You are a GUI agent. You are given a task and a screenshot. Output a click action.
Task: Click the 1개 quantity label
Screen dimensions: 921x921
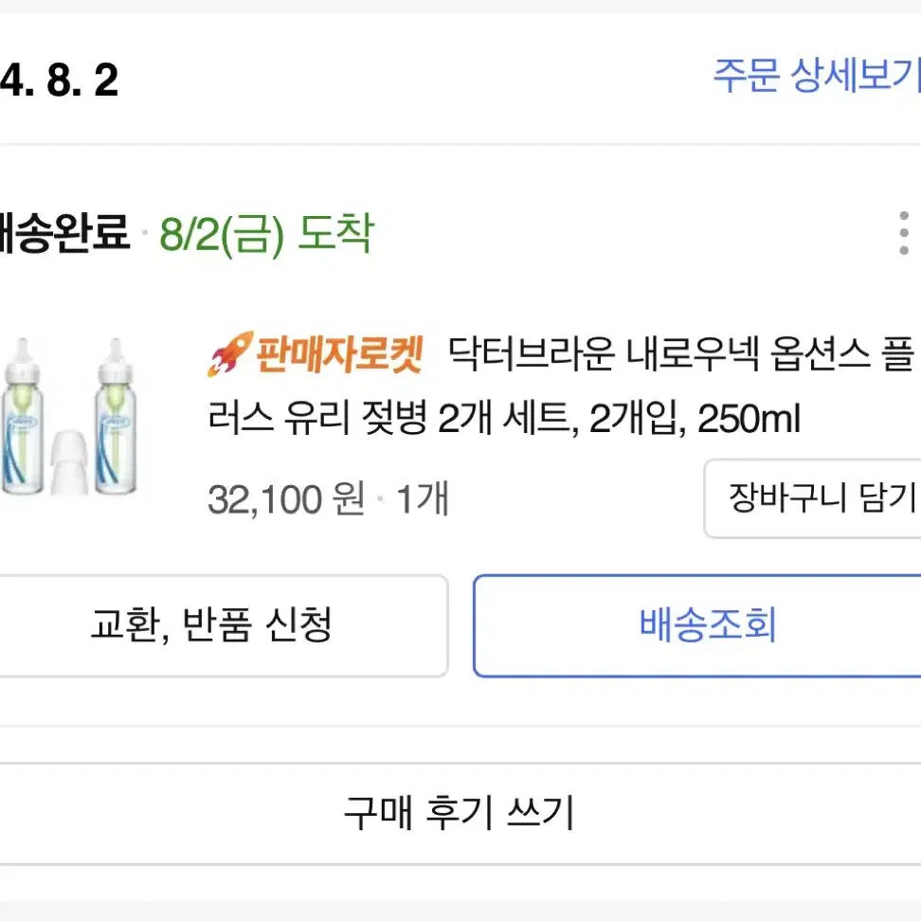423,498
